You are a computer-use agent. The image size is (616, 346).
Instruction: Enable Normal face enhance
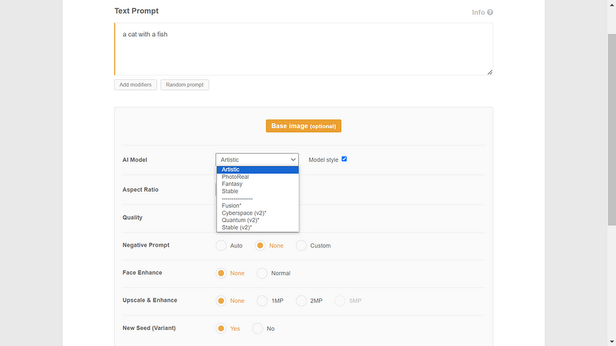tap(262, 273)
